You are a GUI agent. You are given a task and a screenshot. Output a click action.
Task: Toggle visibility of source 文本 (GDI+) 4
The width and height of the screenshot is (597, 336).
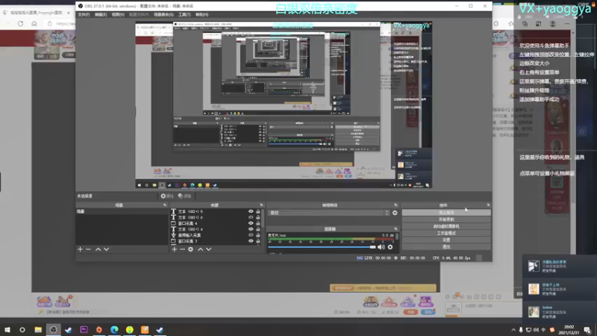(251, 229)
